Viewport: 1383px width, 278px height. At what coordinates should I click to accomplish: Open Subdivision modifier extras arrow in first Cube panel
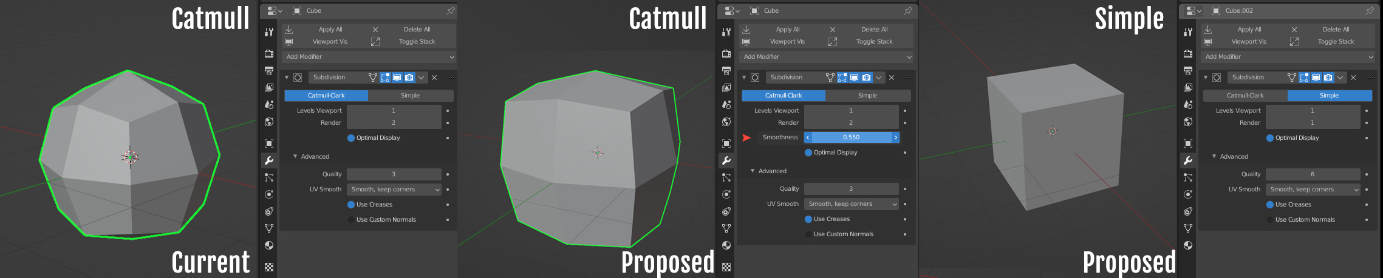pyautogui.click(x=422, y=78)
